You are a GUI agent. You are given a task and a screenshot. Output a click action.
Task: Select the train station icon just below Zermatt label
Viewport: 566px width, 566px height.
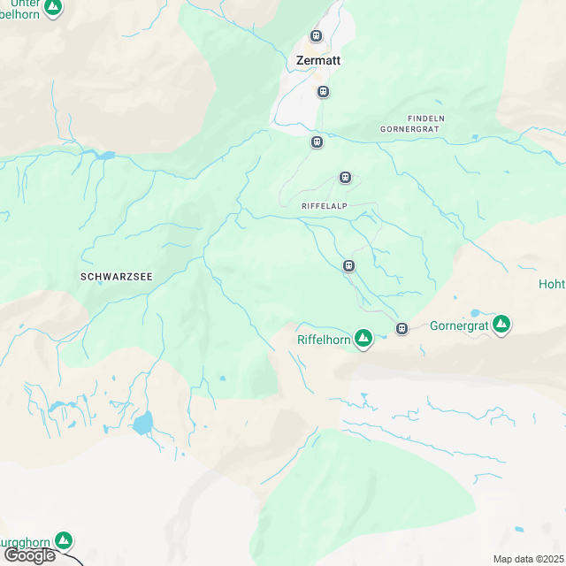(x=323, y=92)
